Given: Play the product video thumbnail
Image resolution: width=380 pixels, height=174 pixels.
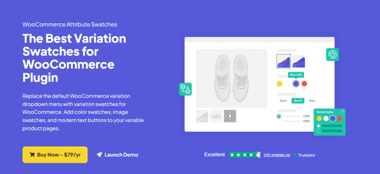Looking at the screenshot, I should 230,116.
